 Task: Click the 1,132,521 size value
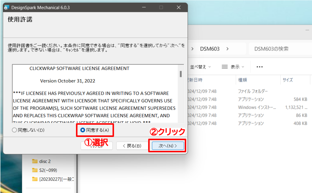click(296, 107)
